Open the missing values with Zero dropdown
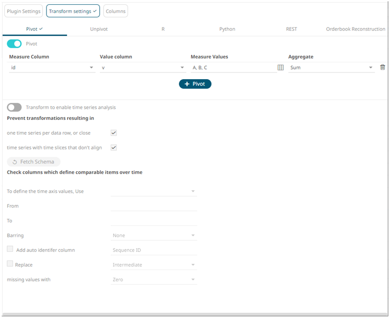 click(154, 280)
